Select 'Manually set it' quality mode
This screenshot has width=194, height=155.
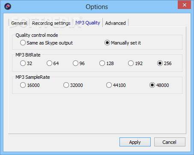[x=122, y=43]
